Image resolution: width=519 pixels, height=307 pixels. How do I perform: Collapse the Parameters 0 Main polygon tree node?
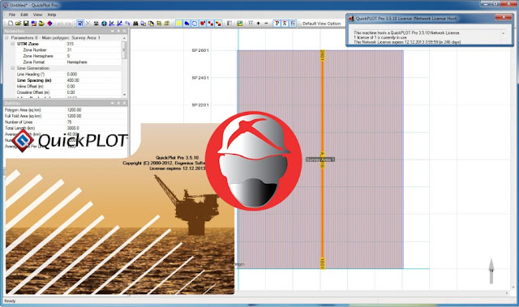coord(6,38)
